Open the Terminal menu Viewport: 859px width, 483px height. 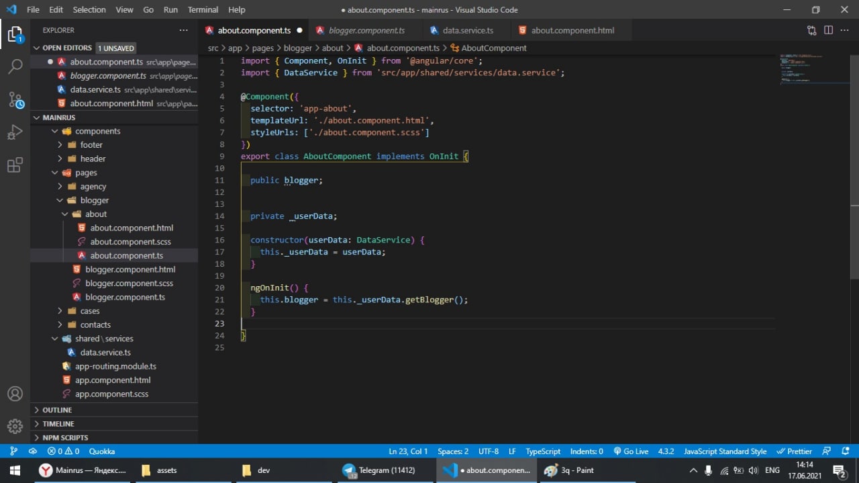coord(203,9)
